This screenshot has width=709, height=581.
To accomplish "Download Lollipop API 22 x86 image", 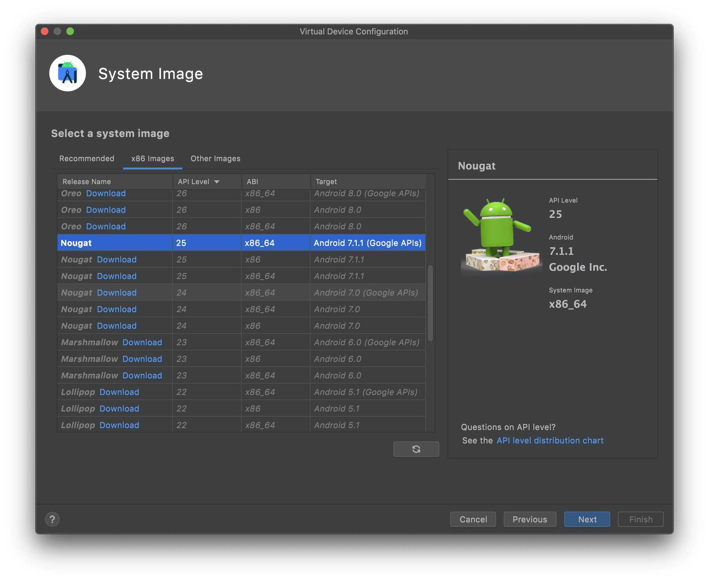I will pyautogui.click(x=119, y=409).
